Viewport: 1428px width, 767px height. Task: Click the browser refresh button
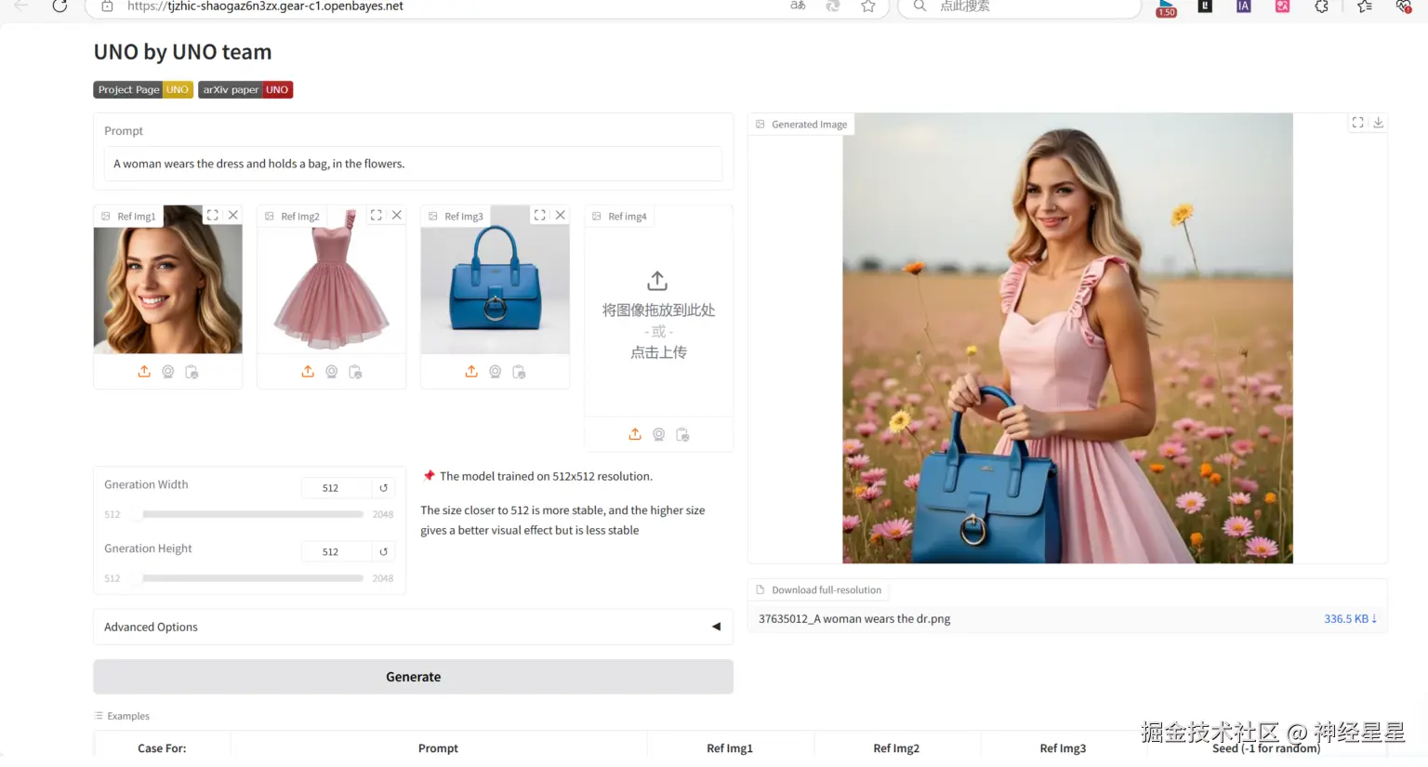pyautogui.click(x=59, y=7)
